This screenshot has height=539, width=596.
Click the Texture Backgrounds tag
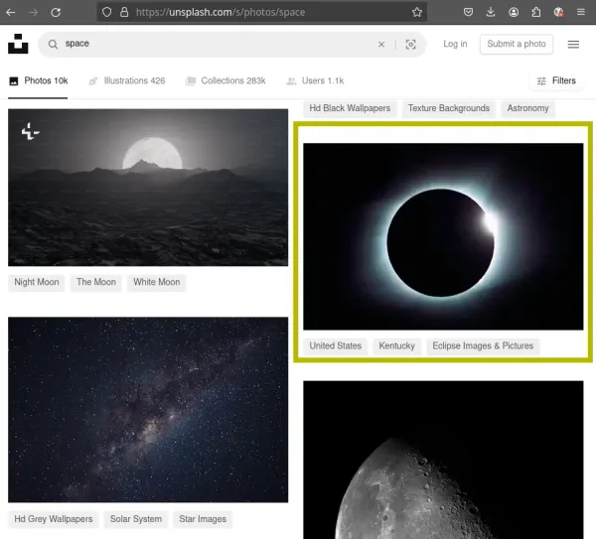[449, 108]
